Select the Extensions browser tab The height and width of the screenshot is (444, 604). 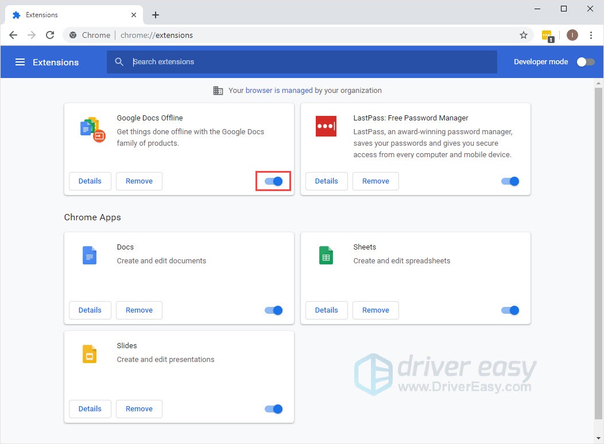(x=69, y=14)
